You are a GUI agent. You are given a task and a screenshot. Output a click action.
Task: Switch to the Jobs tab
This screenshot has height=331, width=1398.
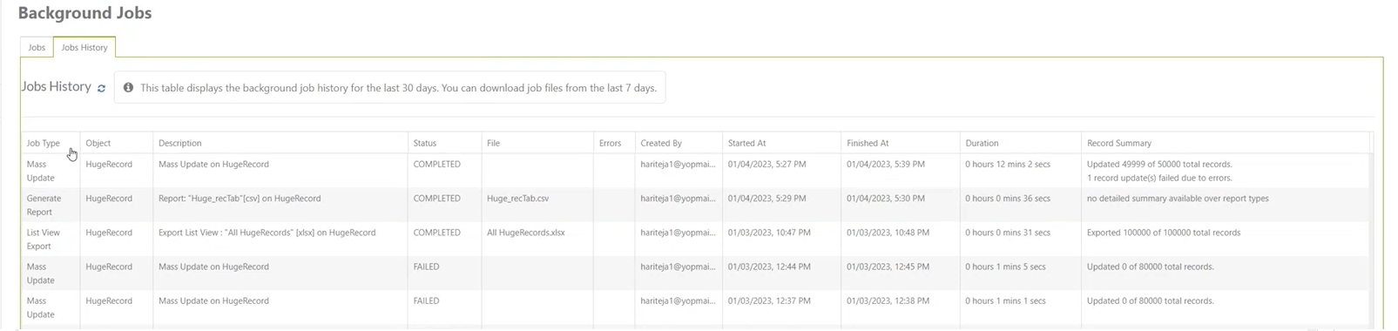(37, 47)
